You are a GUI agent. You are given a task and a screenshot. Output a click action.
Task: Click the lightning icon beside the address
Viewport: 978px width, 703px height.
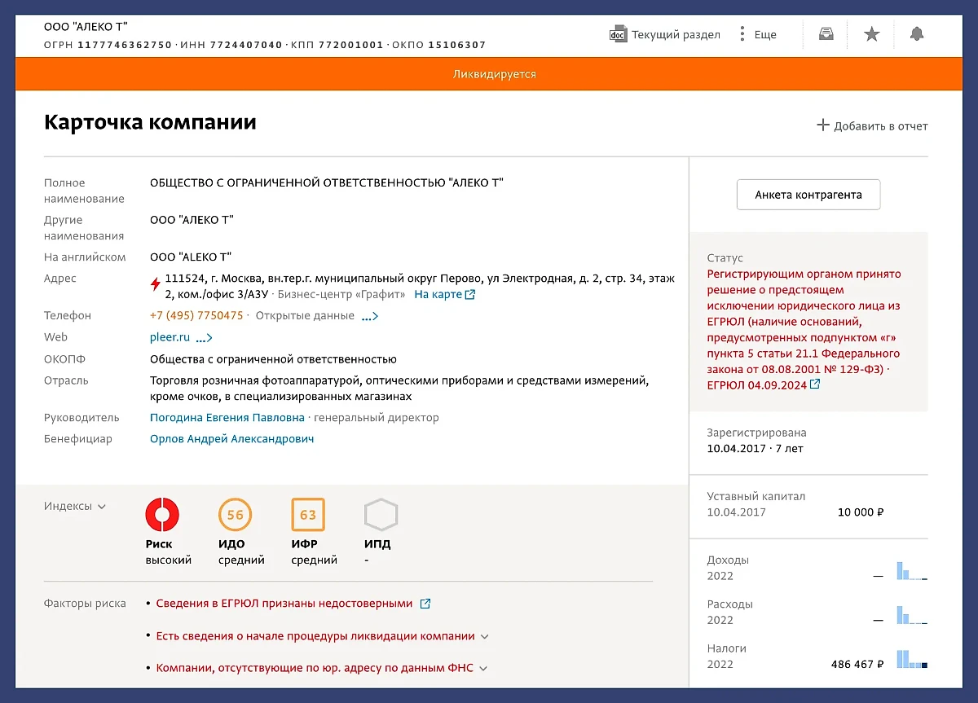point(155,283)
